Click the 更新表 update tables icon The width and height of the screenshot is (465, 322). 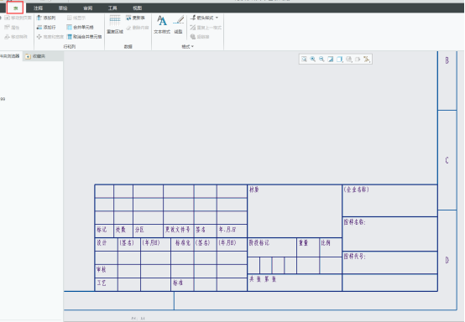tap(128, 18)
